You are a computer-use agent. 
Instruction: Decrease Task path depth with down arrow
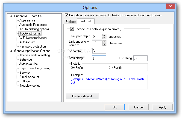pos(104,38)
